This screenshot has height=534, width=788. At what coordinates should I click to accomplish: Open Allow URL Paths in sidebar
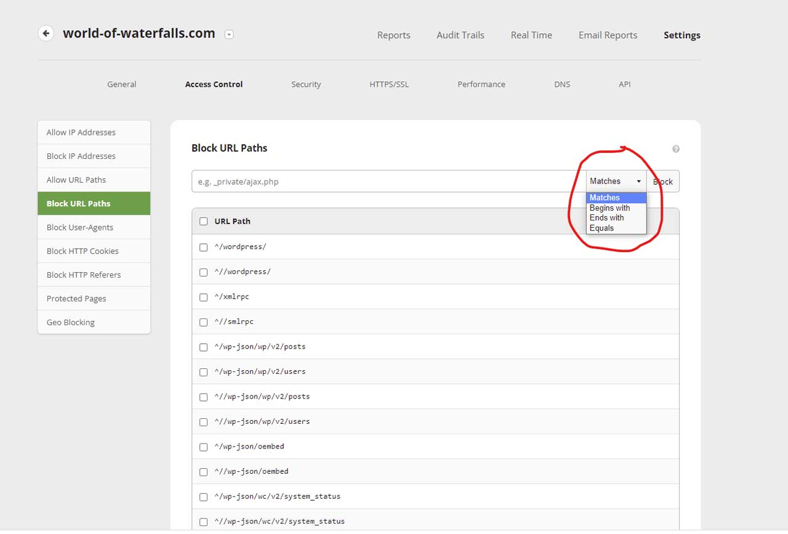point(94,180)
